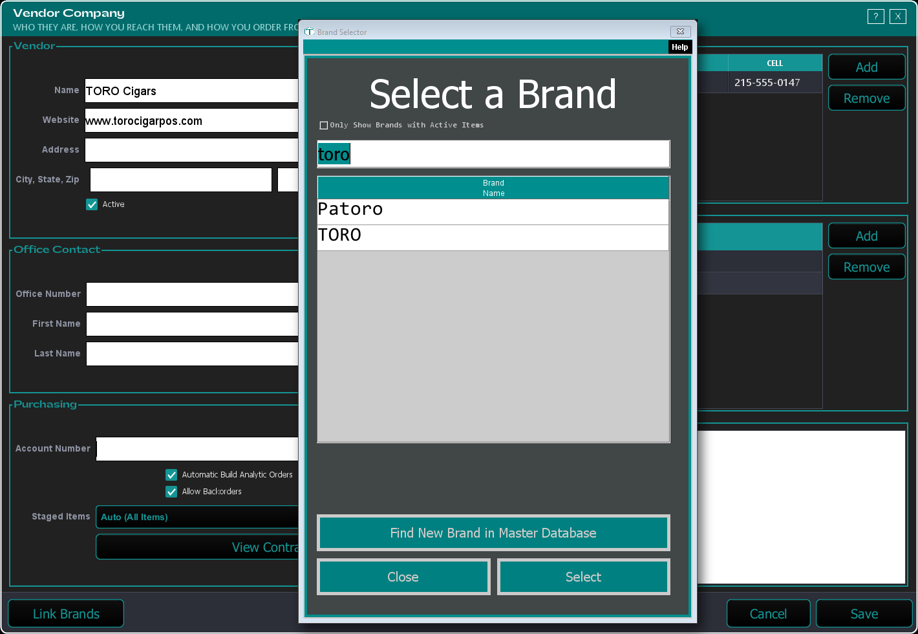Click the Address field
The width and height of the screenshot is (918, 634).
coord(191,150)
